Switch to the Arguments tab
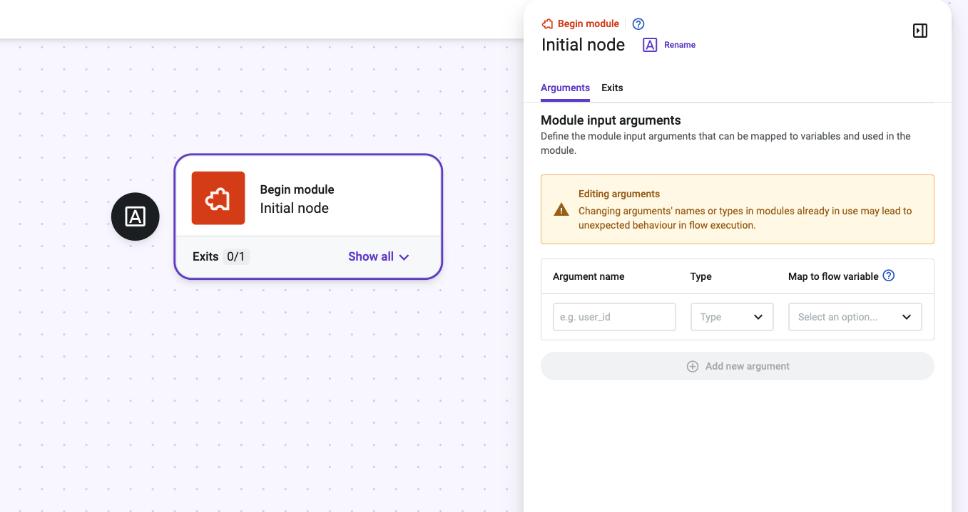This screenshot has height=512, width=968. click(x=565, y=88)
